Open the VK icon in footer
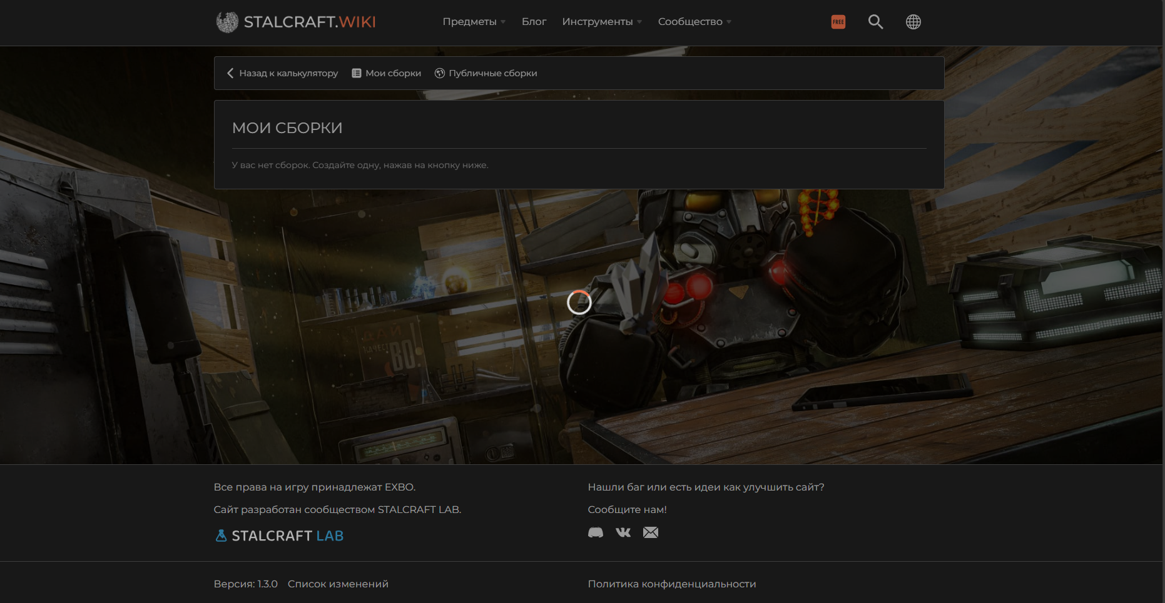The width and height of the screenshot is (1165, 603). [623, 532]
